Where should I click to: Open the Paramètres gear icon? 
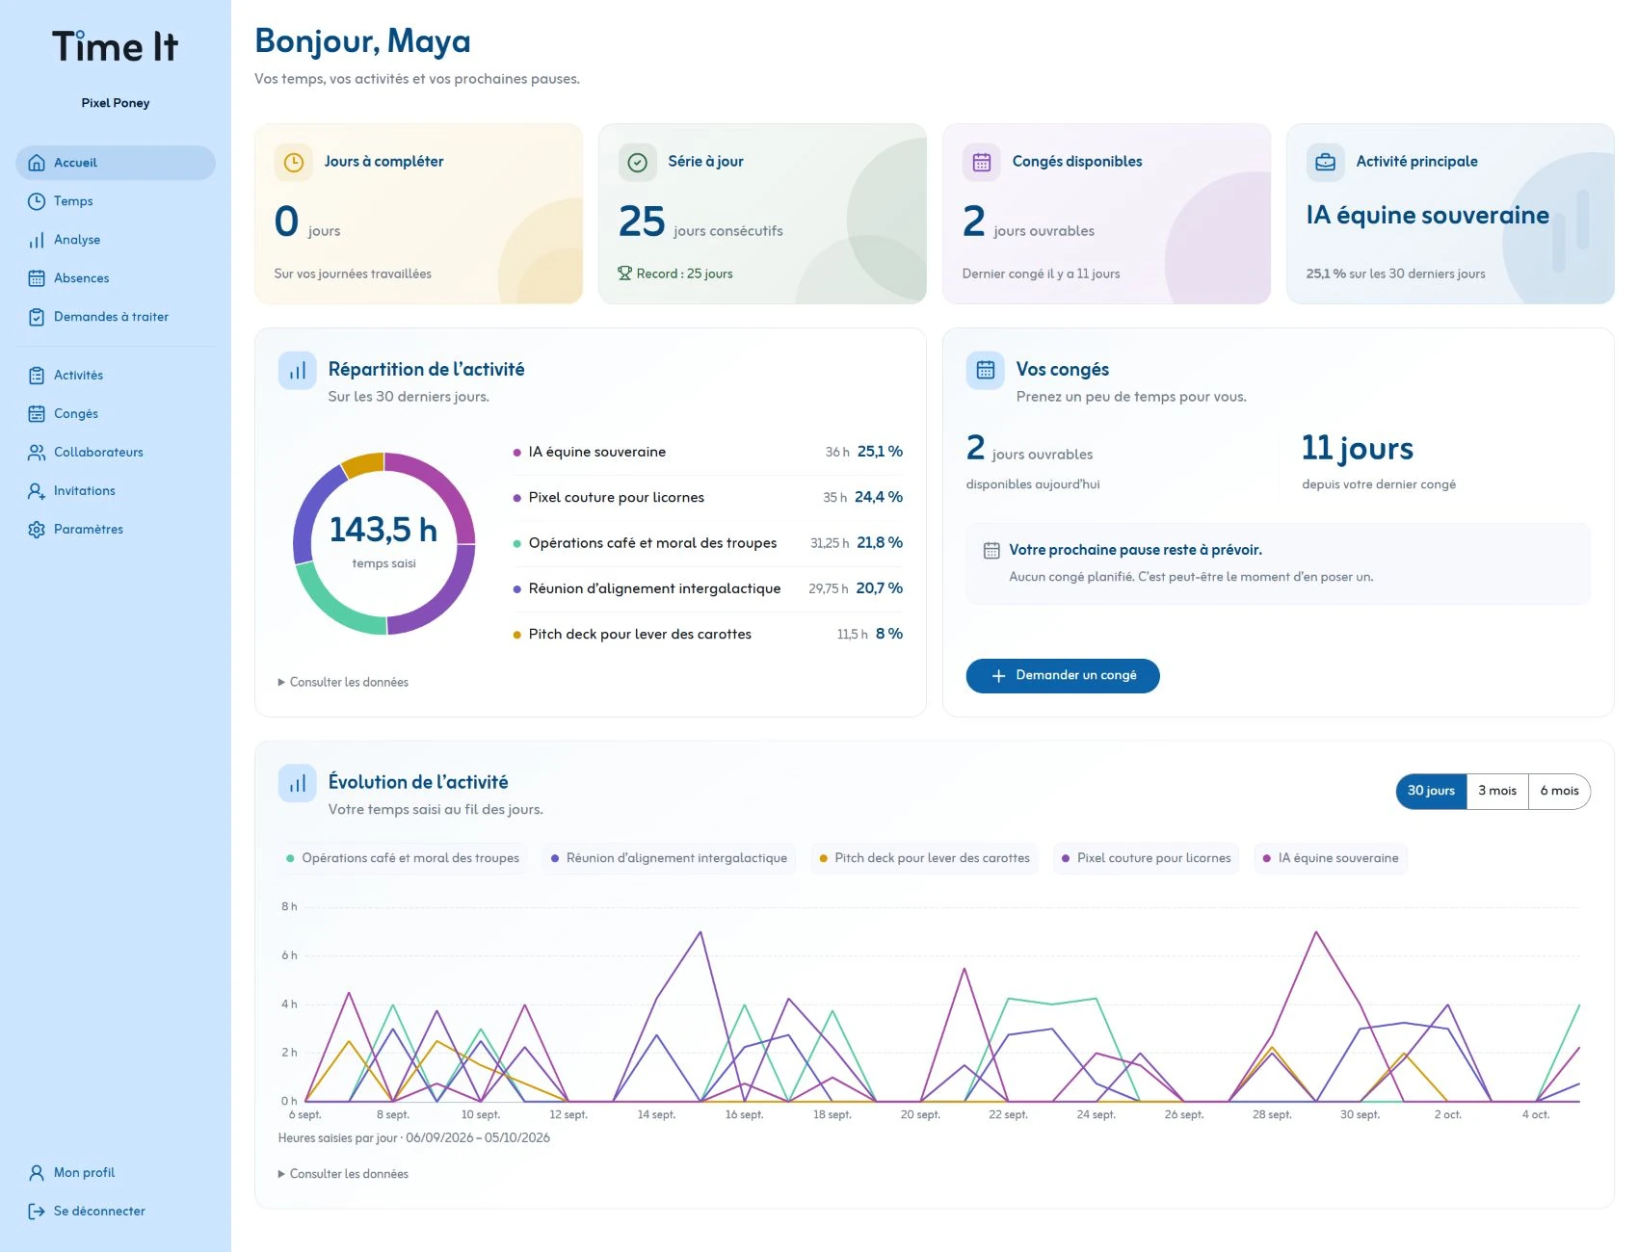37,530
